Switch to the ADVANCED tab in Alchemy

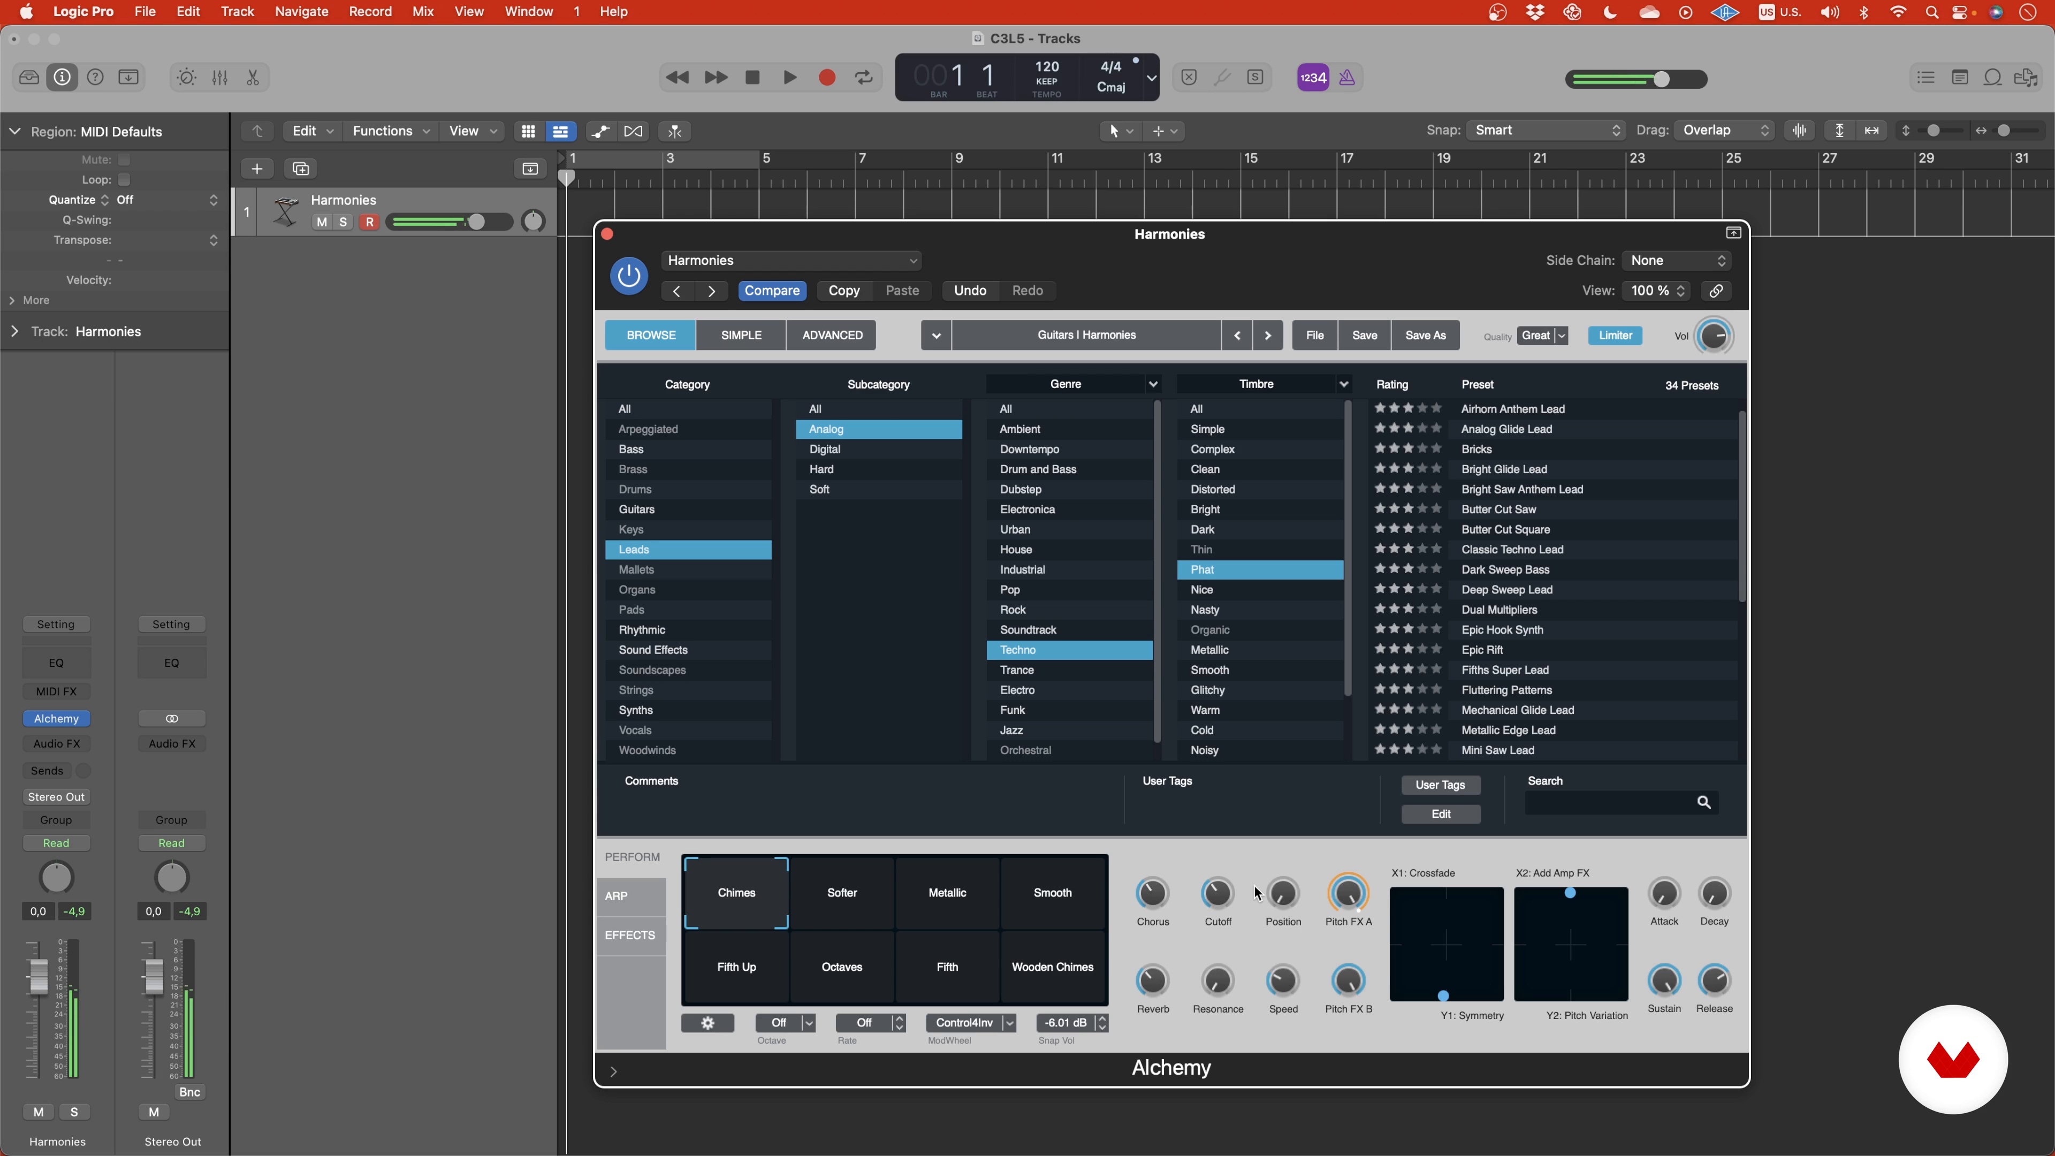[832, 335]
